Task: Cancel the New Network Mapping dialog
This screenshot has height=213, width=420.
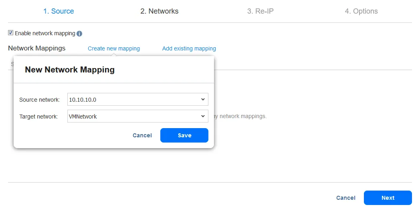Action: [142, 135]
